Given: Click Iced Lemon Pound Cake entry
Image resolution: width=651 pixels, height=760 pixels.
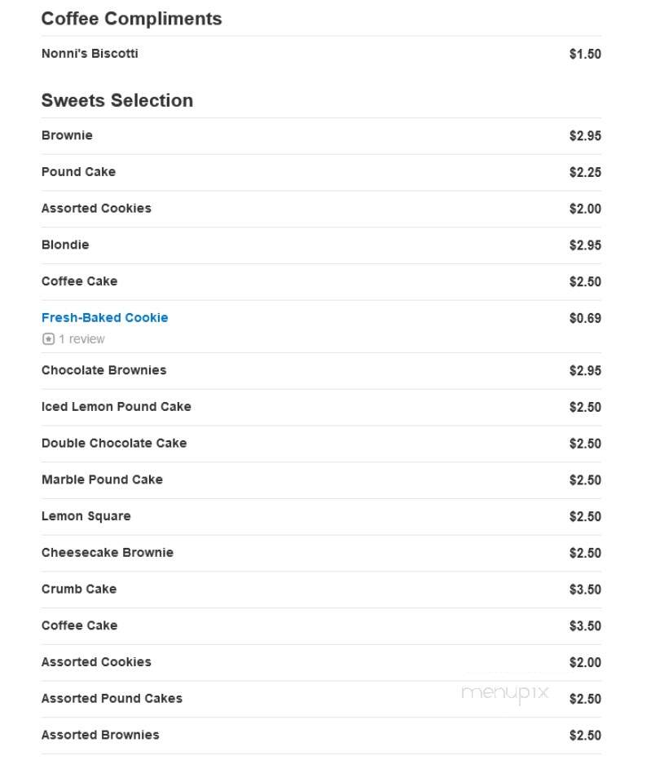Looking at the screenshot, I should click(x=117, y=406).
